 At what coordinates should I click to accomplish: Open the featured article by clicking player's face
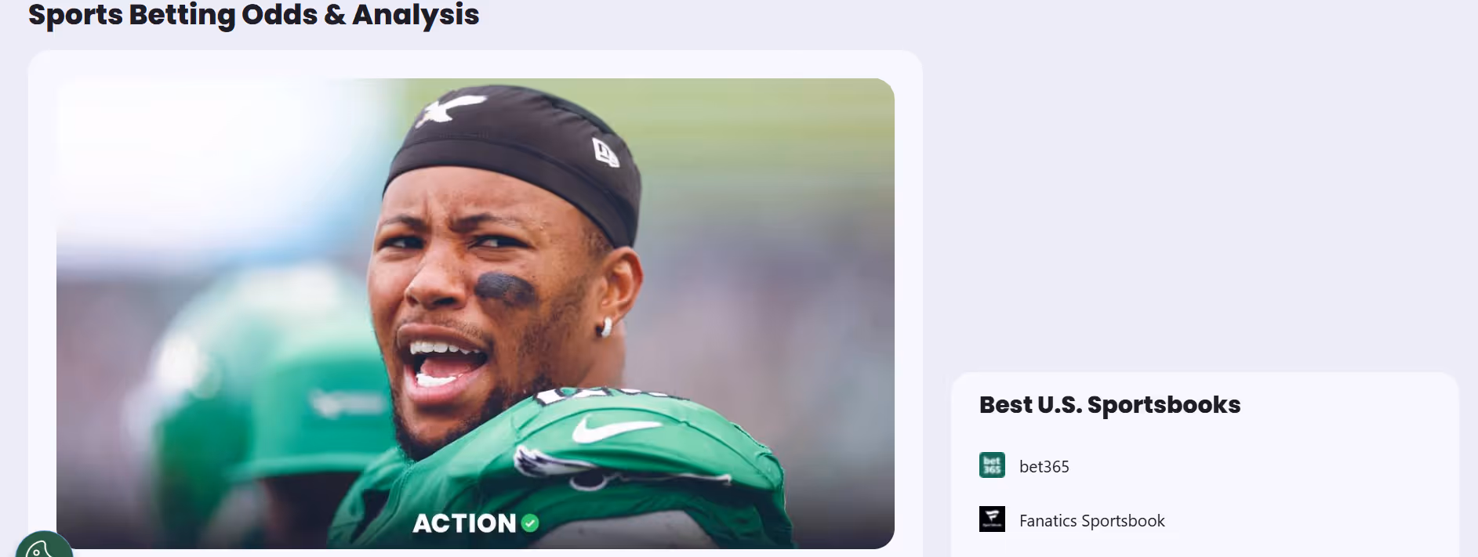click(486, 298)
